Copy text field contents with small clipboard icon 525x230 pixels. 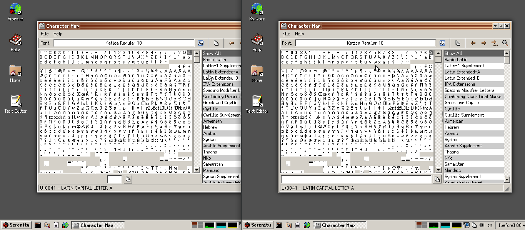[x=437, y=179]
